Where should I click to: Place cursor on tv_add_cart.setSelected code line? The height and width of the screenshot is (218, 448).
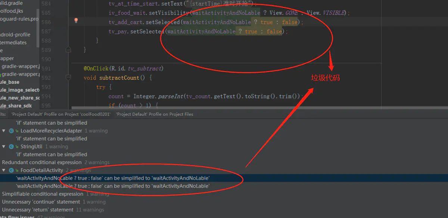click(206, 22)
